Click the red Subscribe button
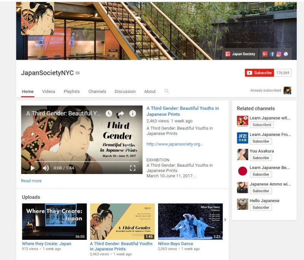The height and width of the screenshot is (260, 304). tap(259, 73)
